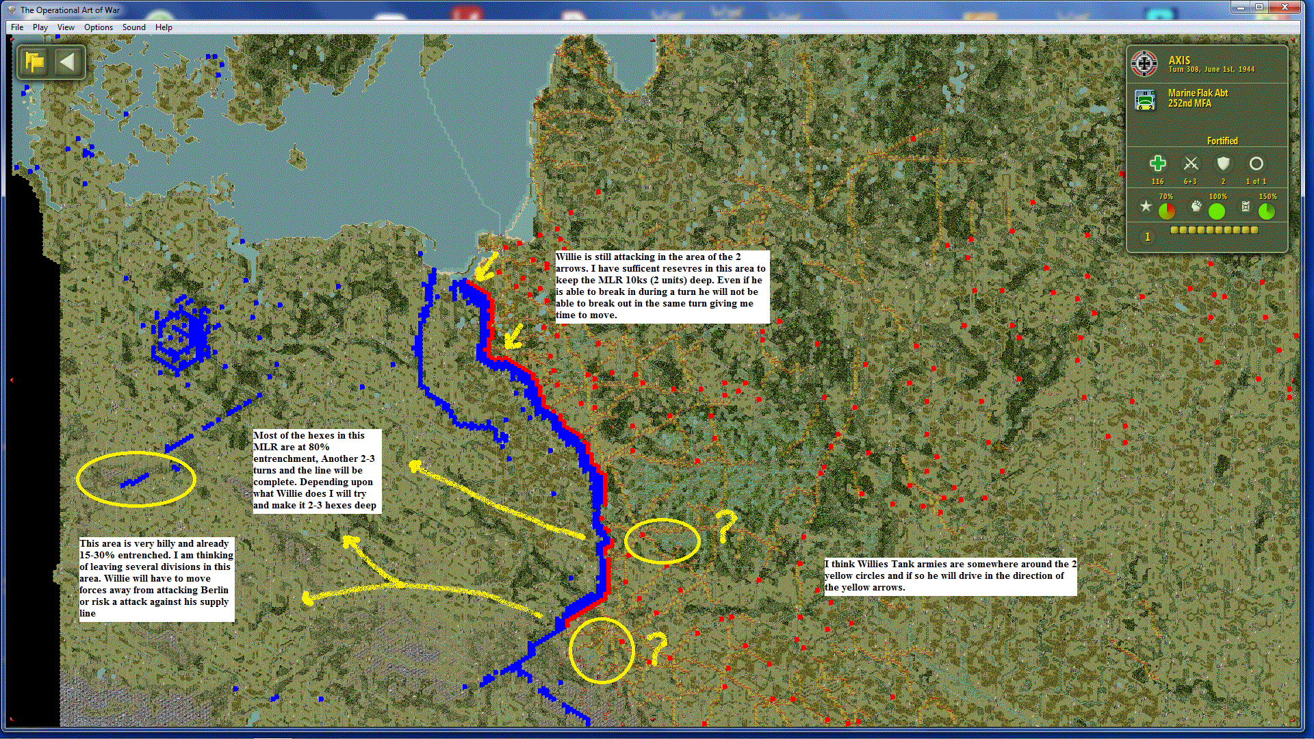Image resolution: width=1314 pixels, height=739 pixels.
Task: Click the '116' health value
Action: coord(1158,182)
